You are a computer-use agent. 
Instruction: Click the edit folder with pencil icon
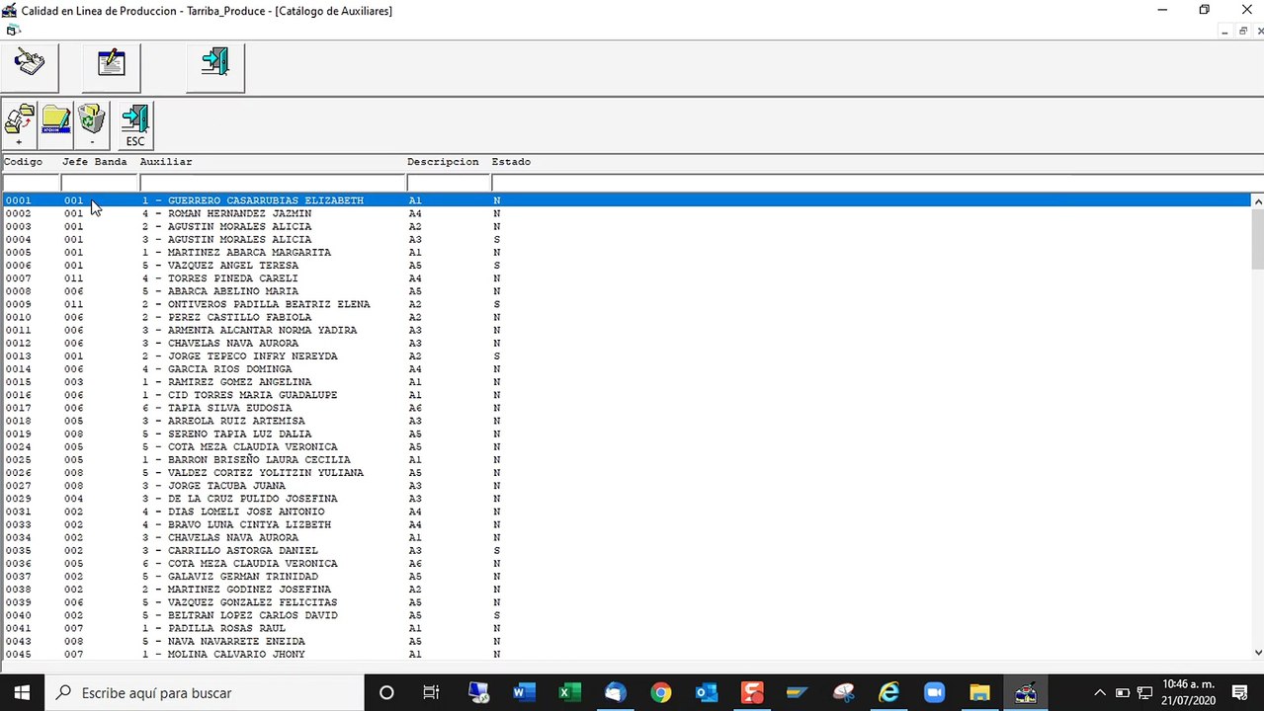click(55, 125)
